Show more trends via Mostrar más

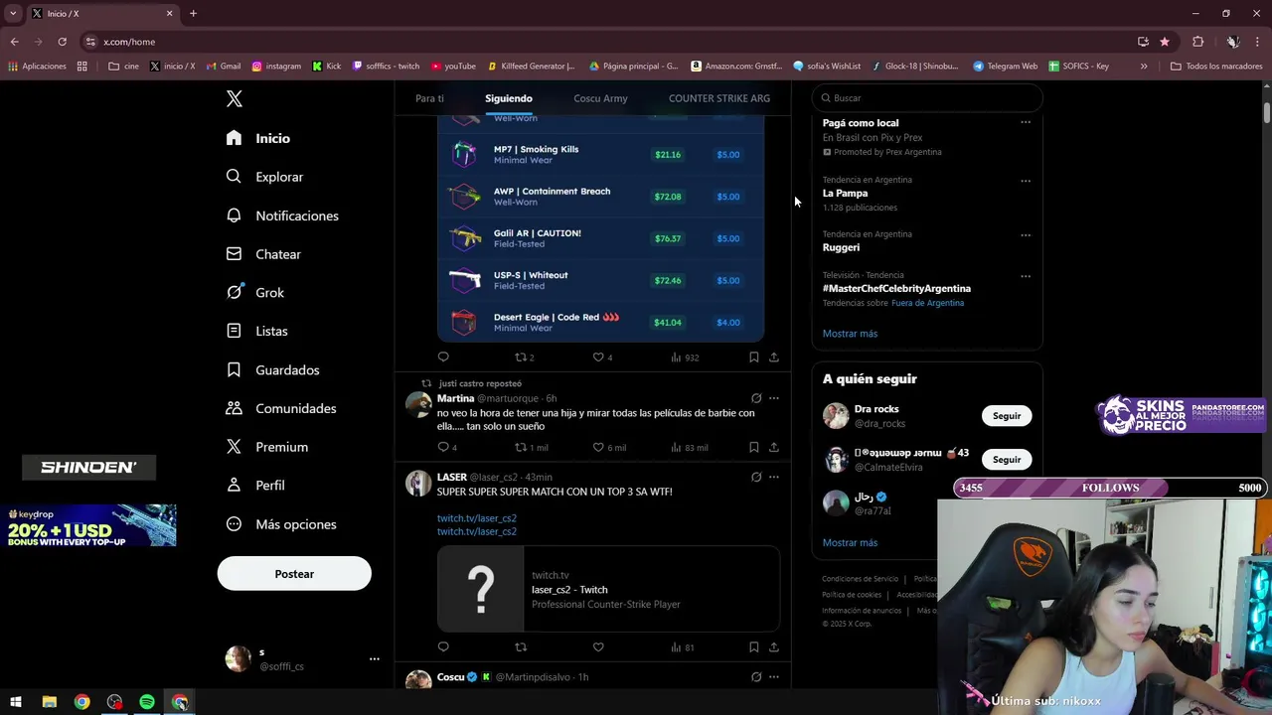pyautogui.click(x=850, y=334)
